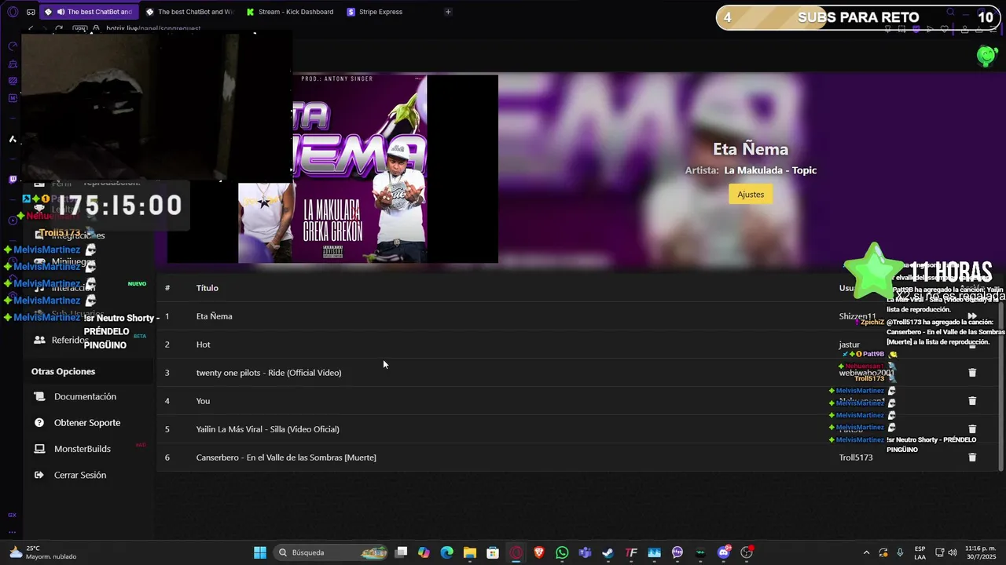Open the Opera GX corner gamepad icon

12,515
